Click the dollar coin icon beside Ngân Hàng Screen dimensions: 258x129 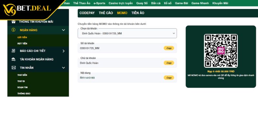[14, 30]
